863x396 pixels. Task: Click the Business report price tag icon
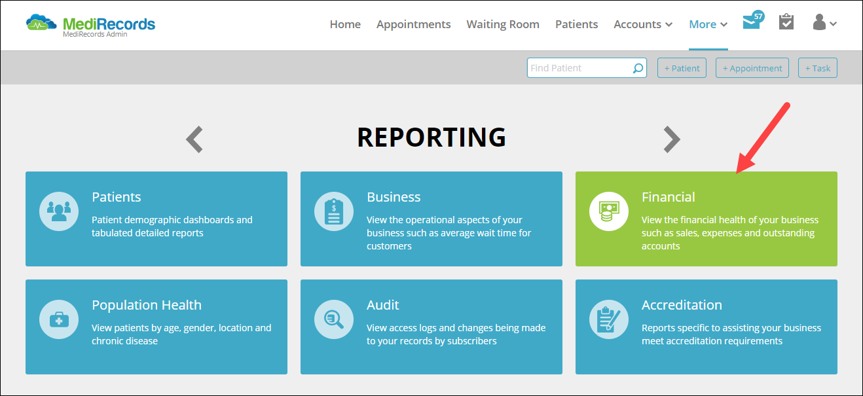[x=334, y=211]
